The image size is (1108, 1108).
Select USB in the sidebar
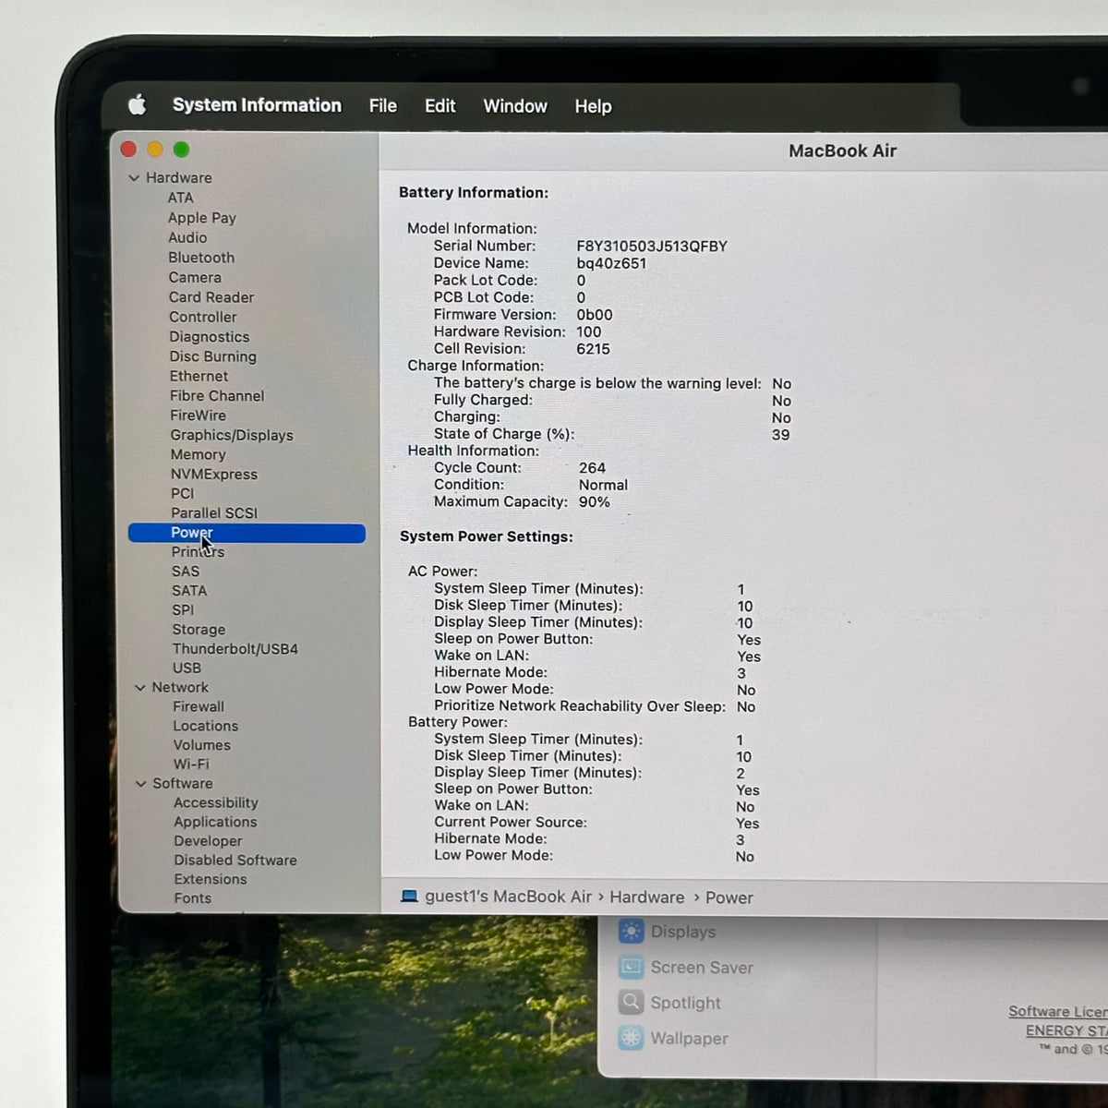point(187,668)
